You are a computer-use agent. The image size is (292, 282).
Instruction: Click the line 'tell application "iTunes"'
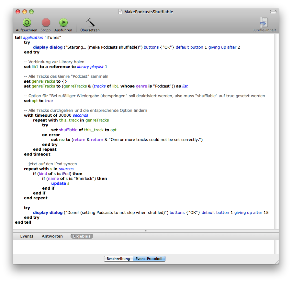[38, 38]
